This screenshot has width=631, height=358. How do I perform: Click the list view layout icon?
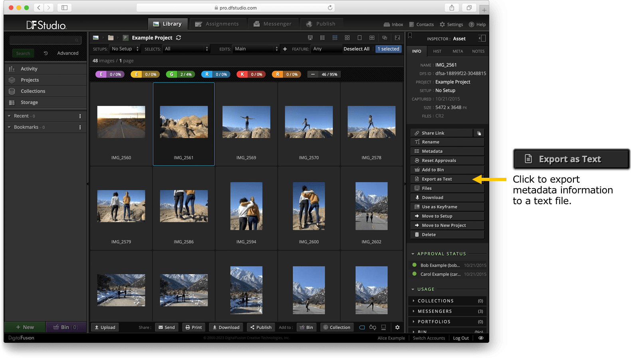(322, 38)
